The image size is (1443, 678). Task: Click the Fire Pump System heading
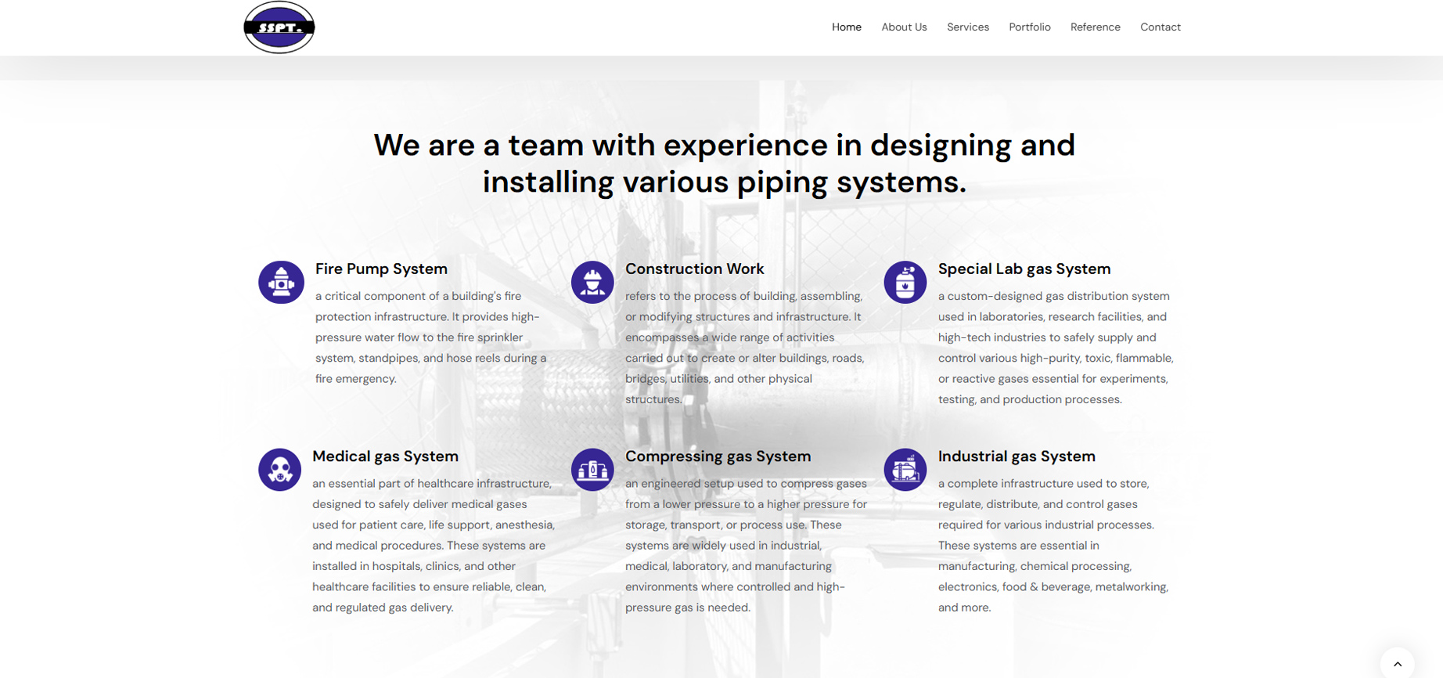click(381, 269)
